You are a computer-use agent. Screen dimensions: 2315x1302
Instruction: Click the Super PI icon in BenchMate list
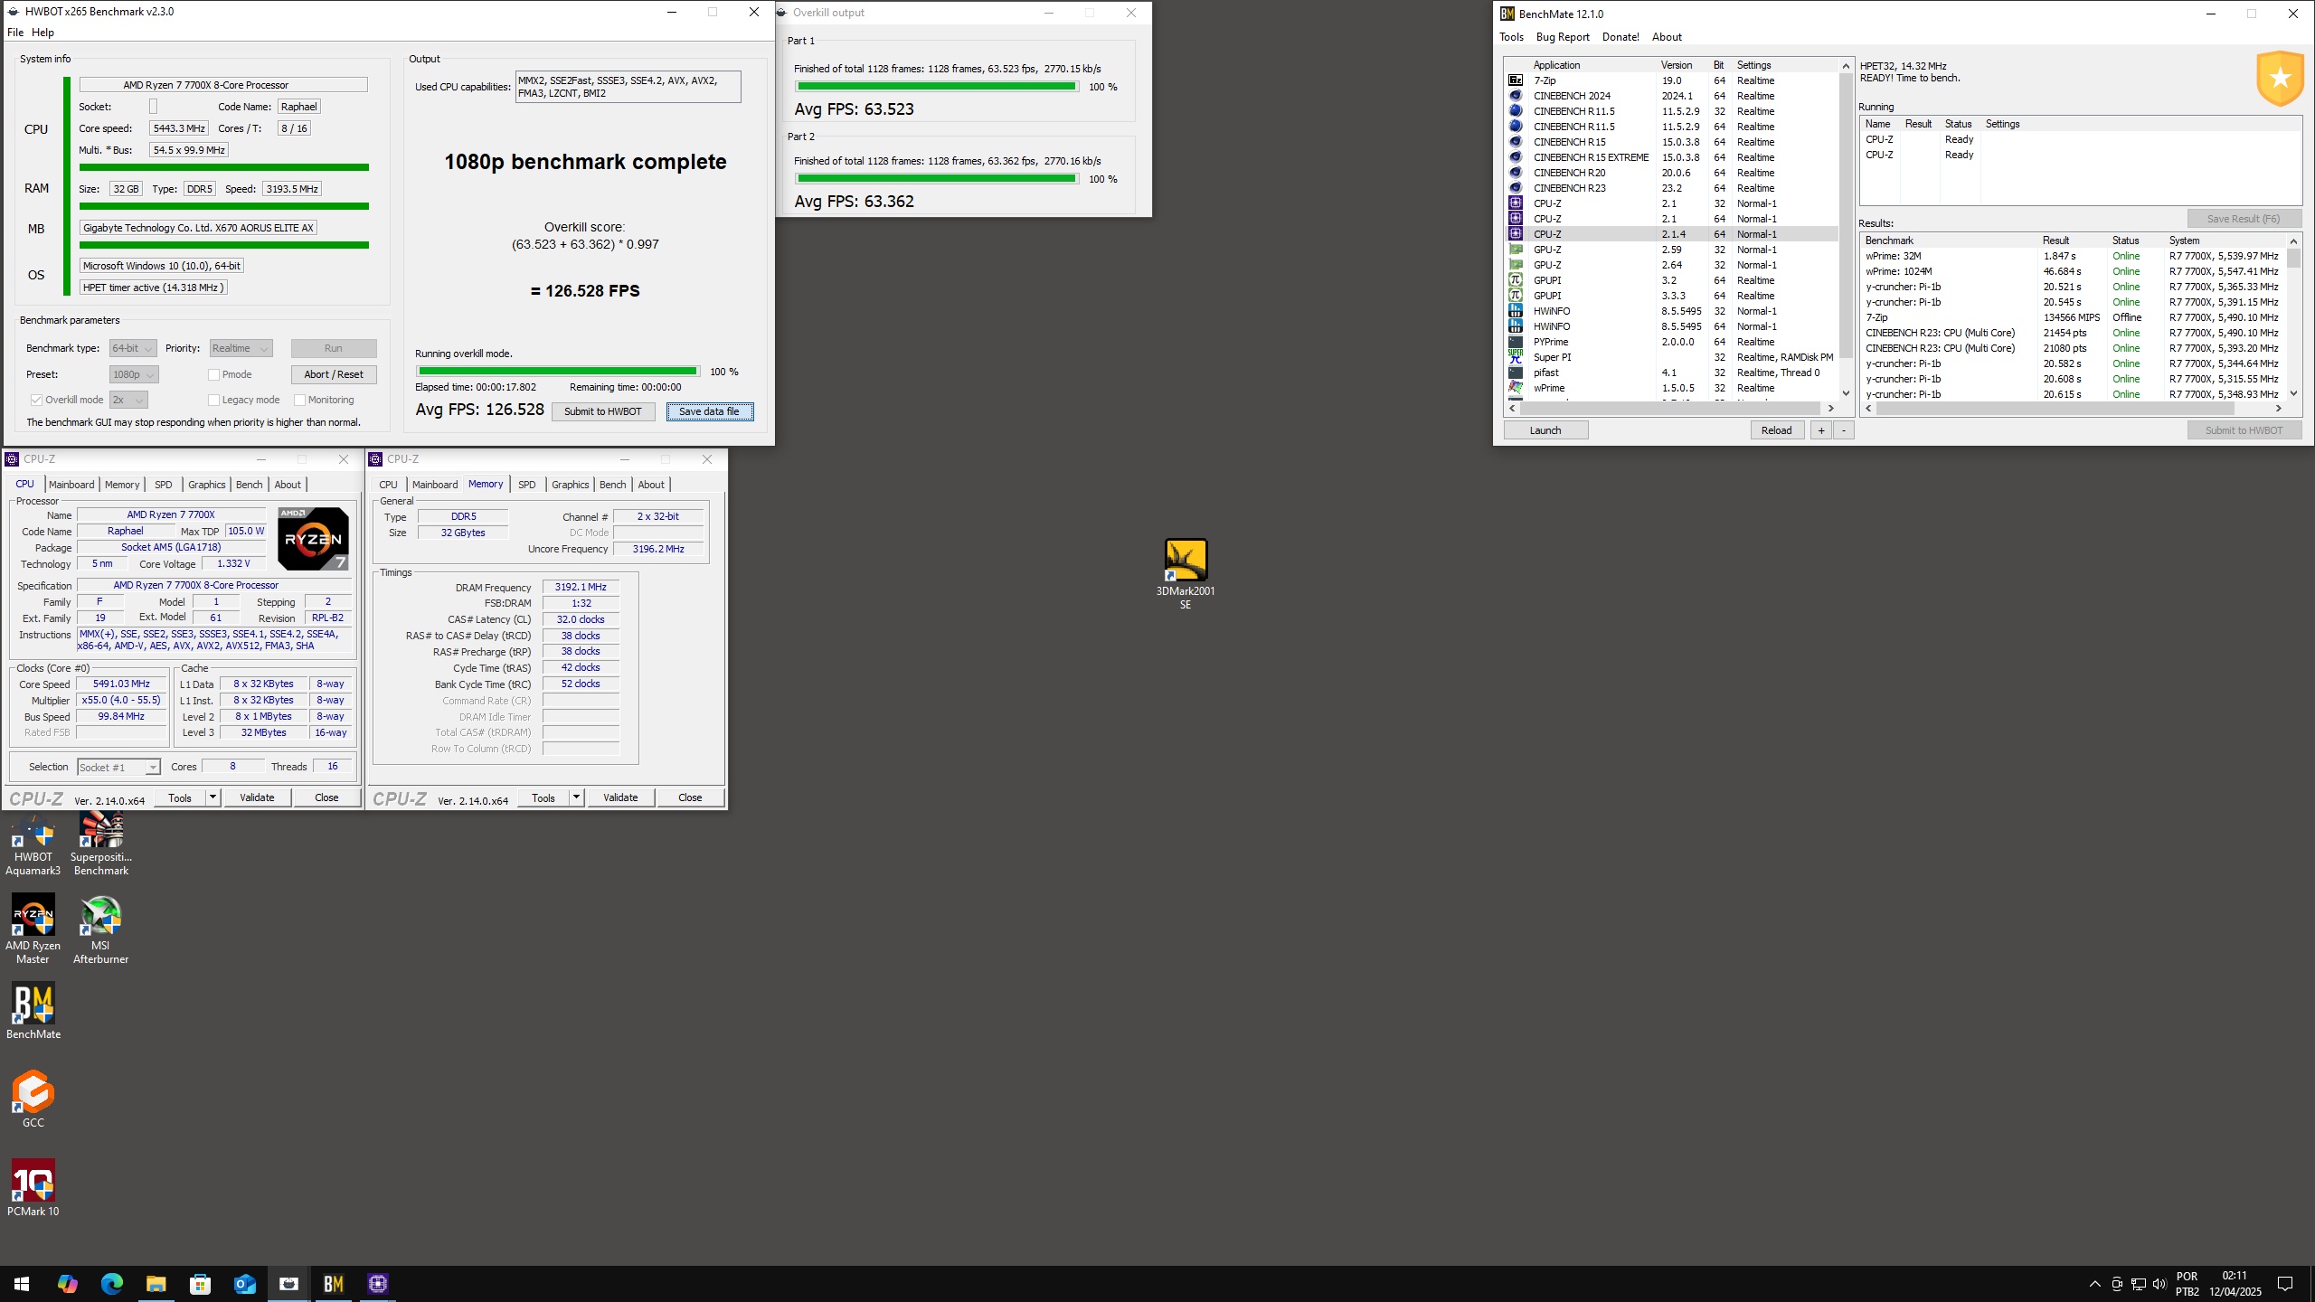coord(1516,357)
